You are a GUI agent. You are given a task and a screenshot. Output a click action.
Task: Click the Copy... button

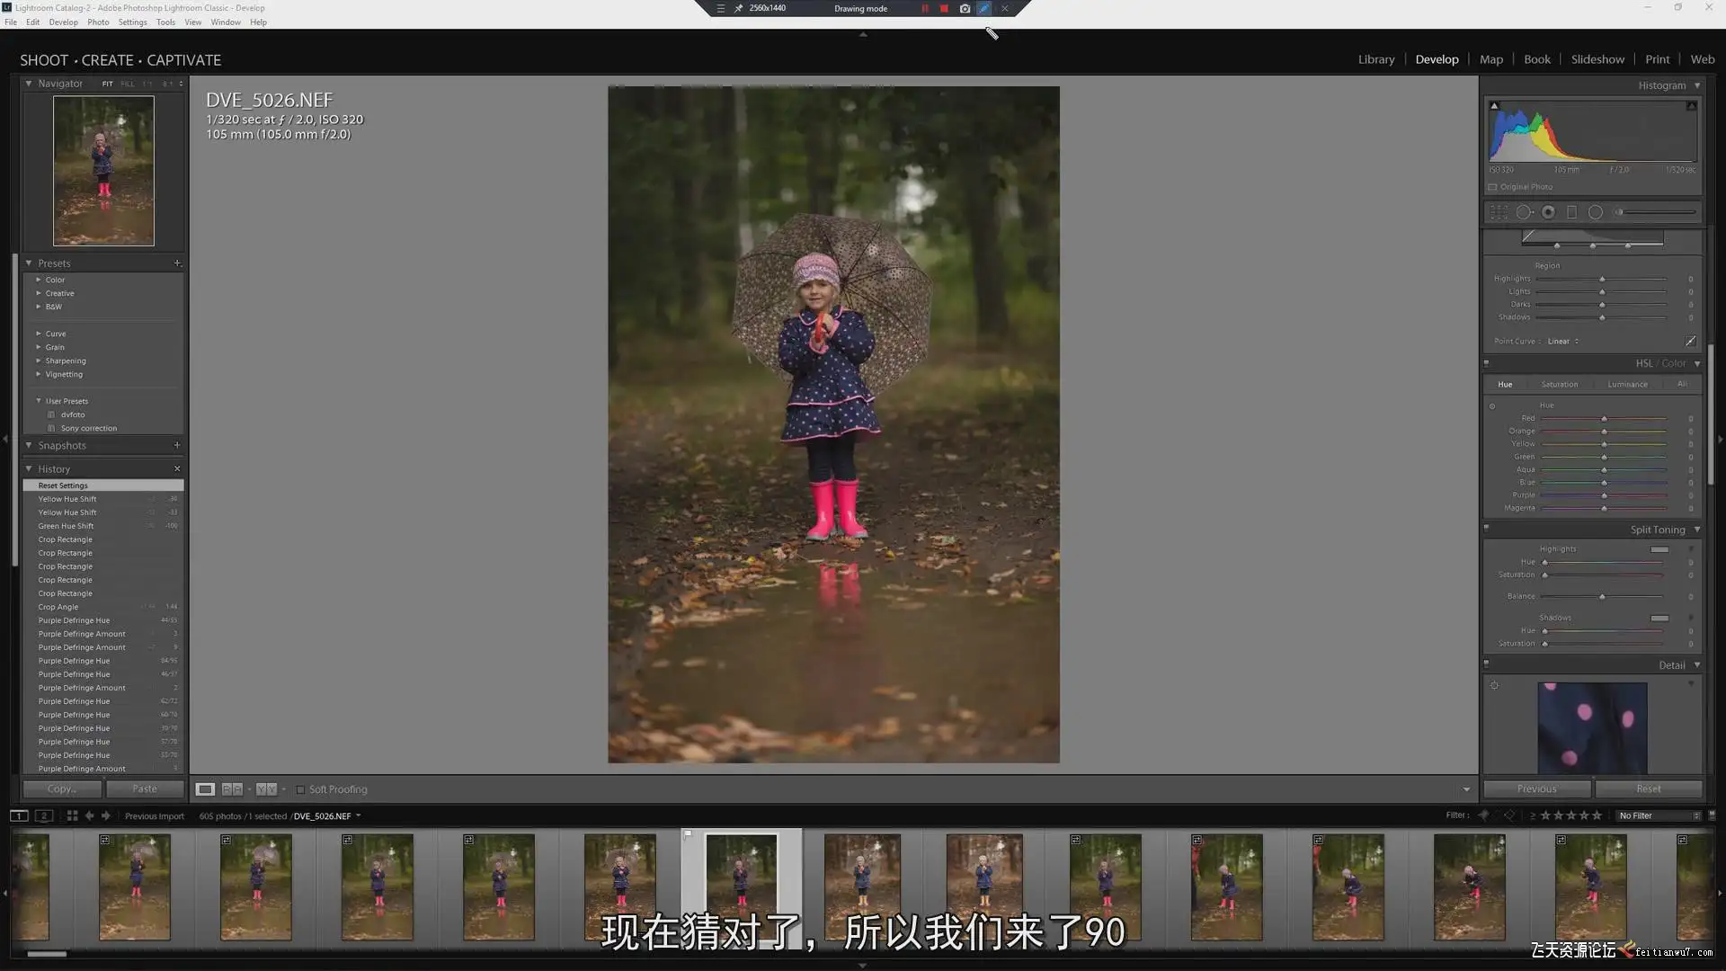pos(62,789)
